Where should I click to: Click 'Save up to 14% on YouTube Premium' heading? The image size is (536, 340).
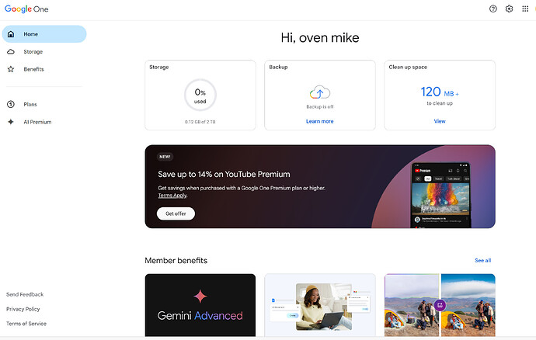[x=224, y=175]
